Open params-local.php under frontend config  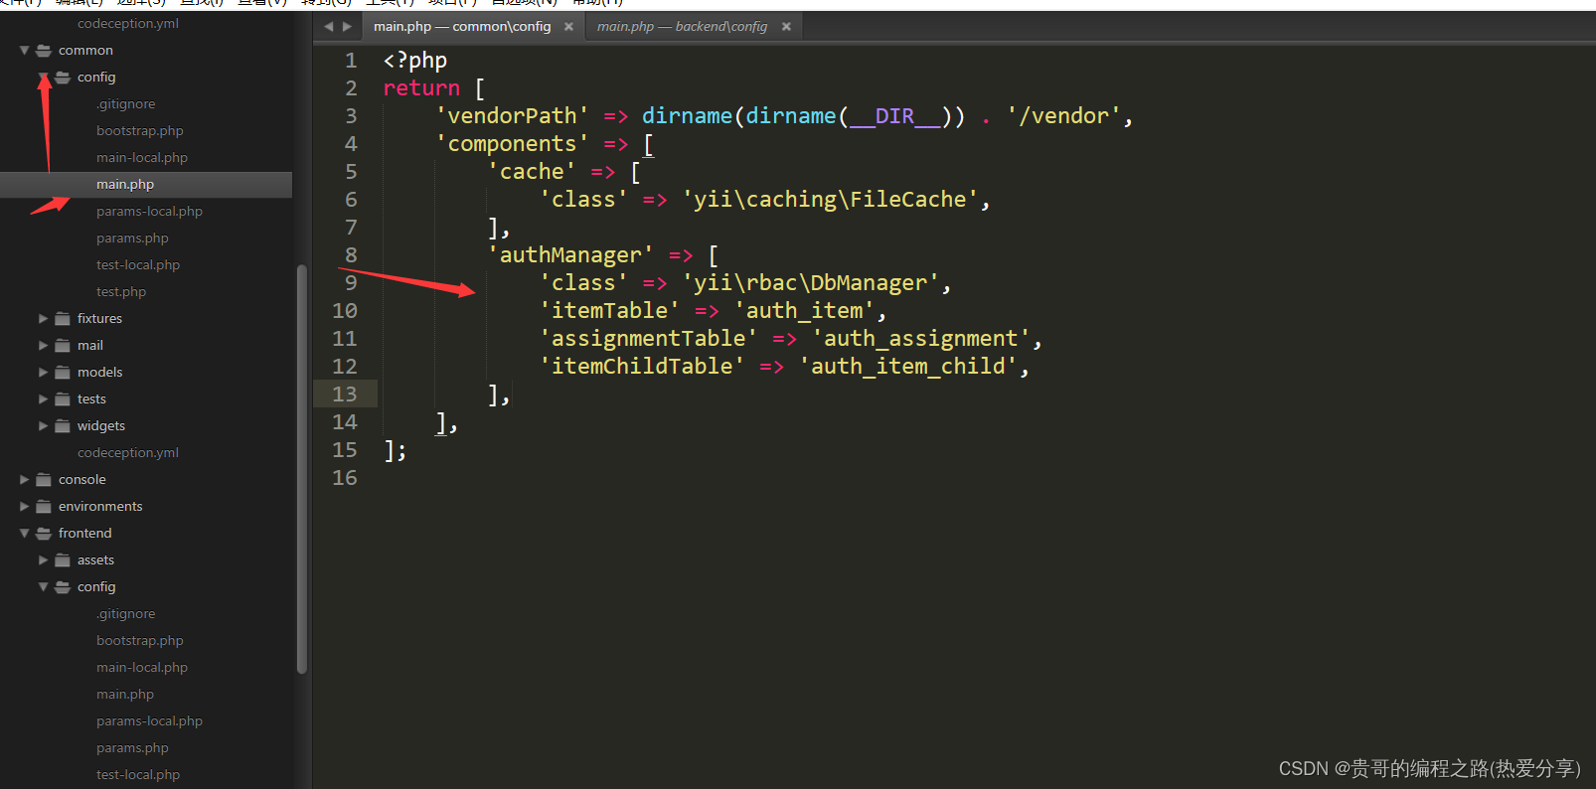149,721
